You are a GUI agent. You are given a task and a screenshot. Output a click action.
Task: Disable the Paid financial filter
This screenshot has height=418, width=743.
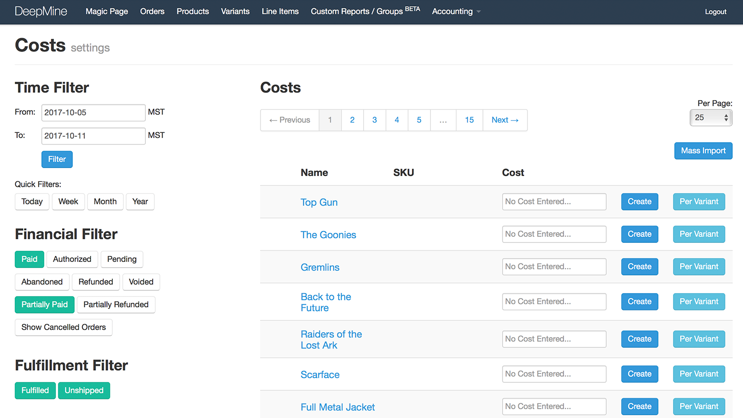coord(29,259)
